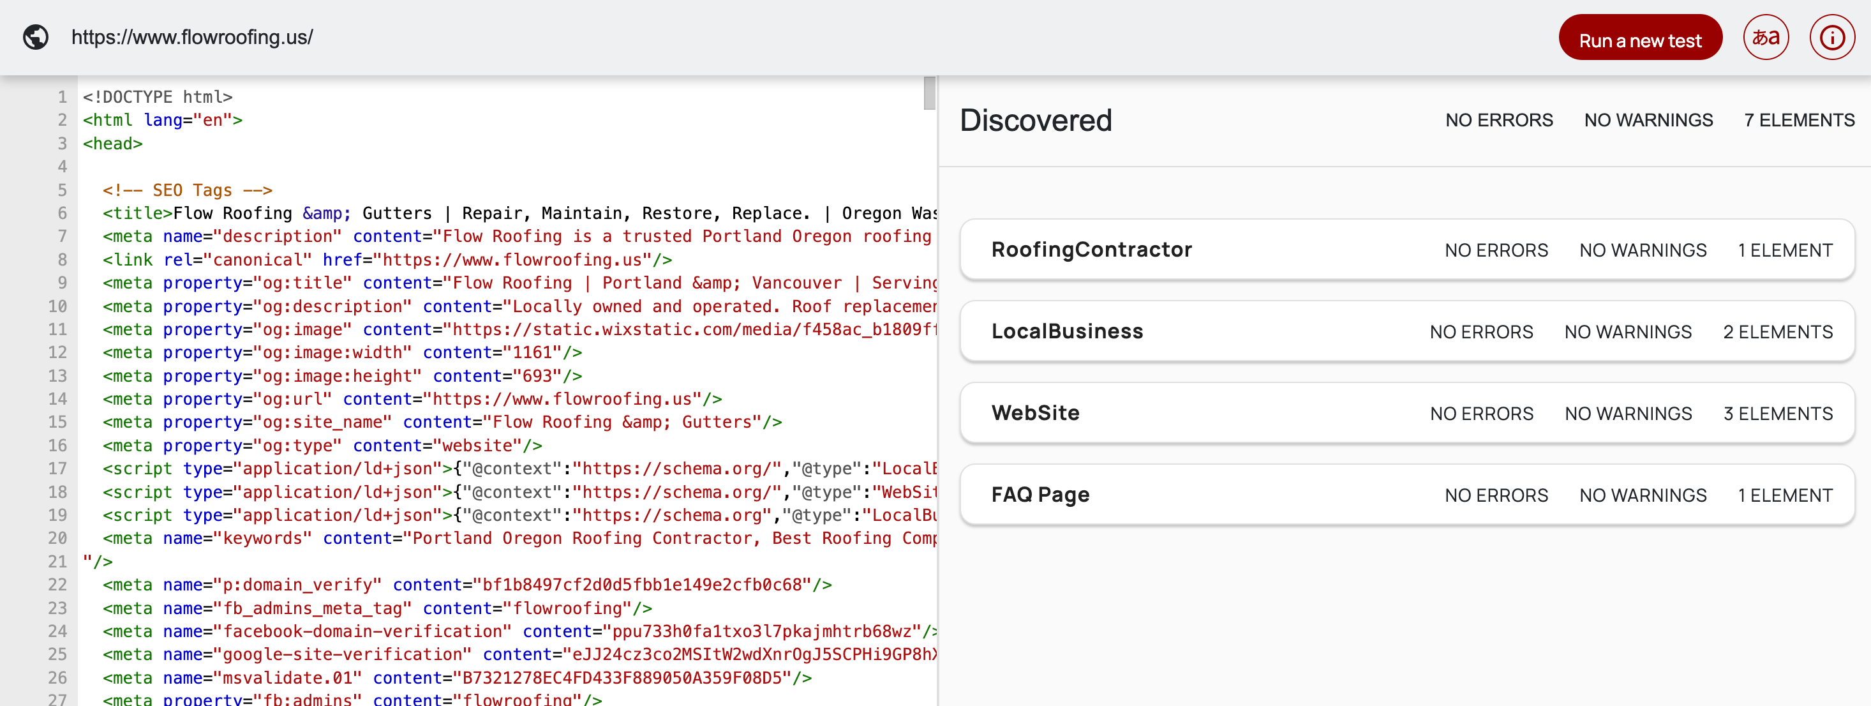The width and height of the screenshot is (1871, 706).
Task: Click the Run a new test button
Action: (x=1640, y=38)
